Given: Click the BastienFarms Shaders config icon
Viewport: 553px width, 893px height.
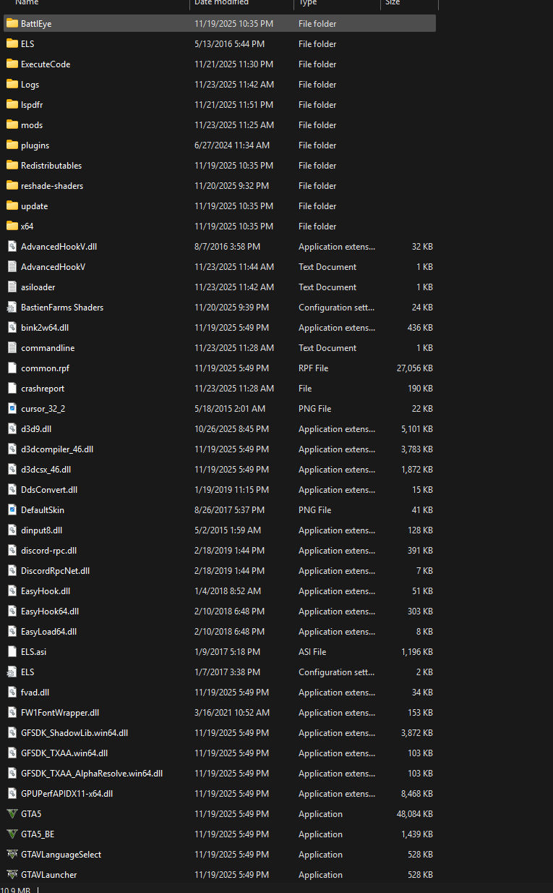Looking at the screenshot, I should pos(12,307).
